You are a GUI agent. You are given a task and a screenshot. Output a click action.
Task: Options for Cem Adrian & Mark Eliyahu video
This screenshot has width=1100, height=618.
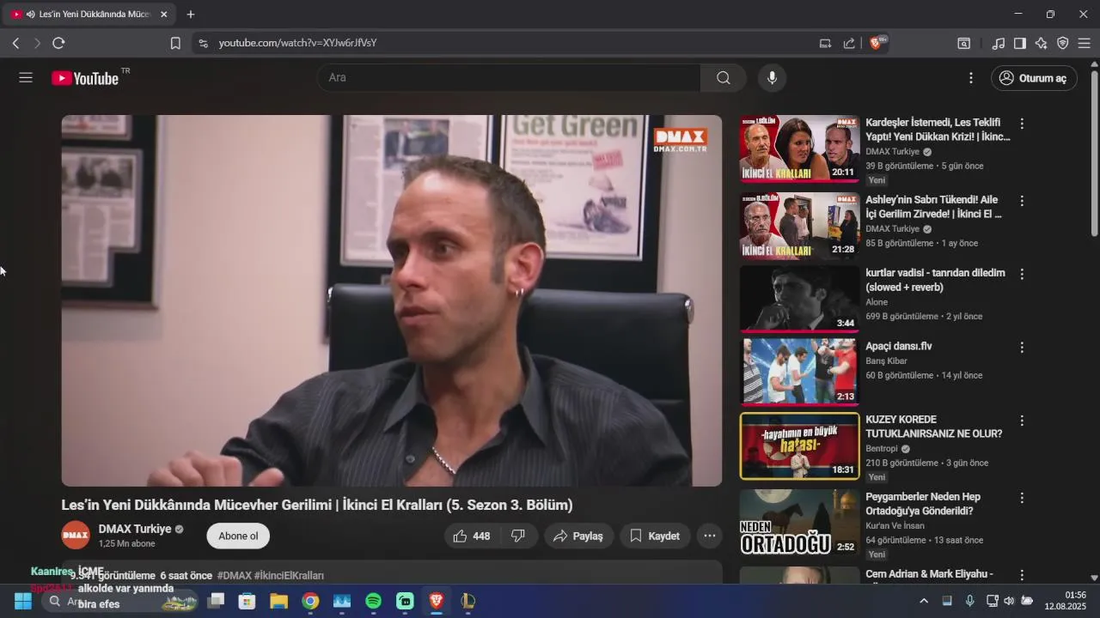point(1022,575)
